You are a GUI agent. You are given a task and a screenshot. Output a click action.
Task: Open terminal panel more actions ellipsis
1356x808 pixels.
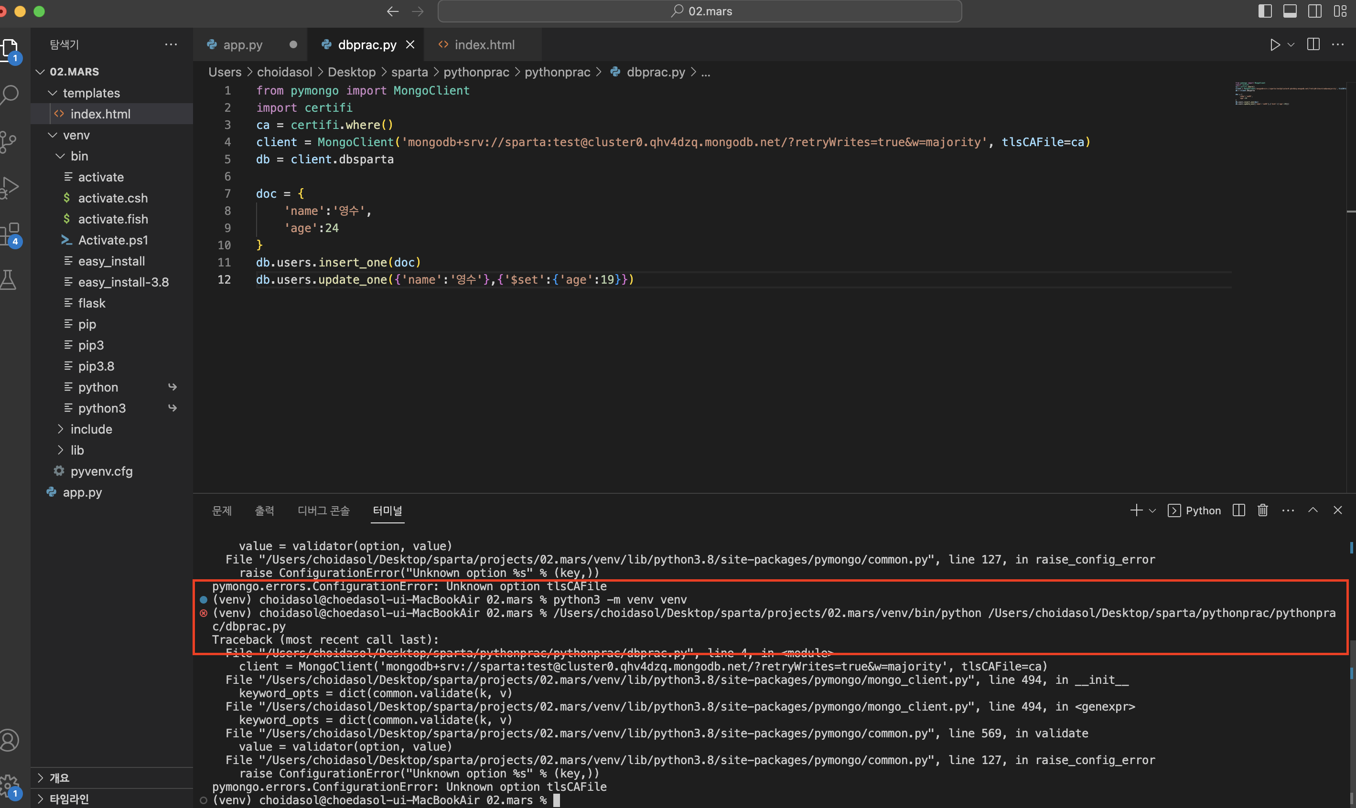click(1288, 510)
